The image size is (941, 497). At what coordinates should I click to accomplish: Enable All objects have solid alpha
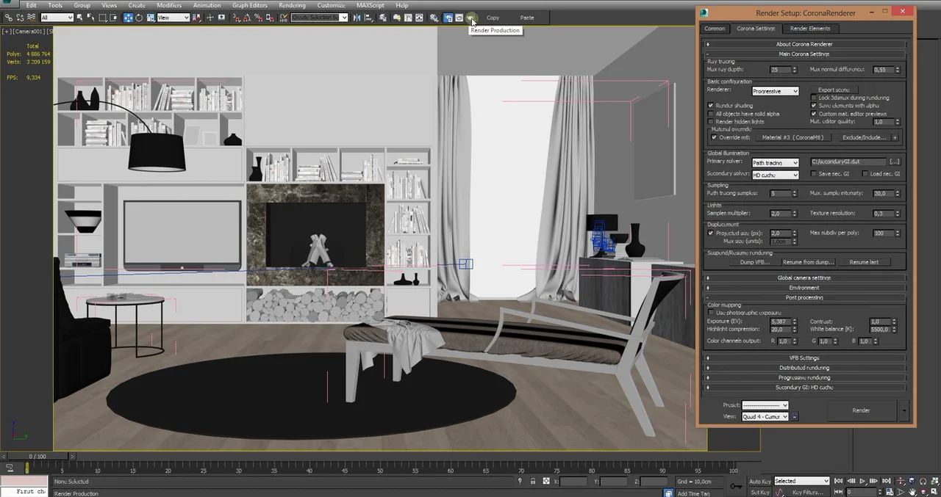click(711, 114)
